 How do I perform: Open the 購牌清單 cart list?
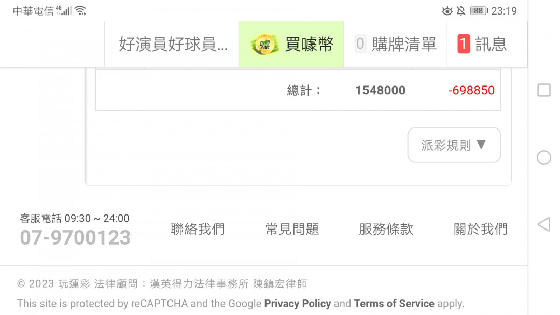click(x=396, y=44)
